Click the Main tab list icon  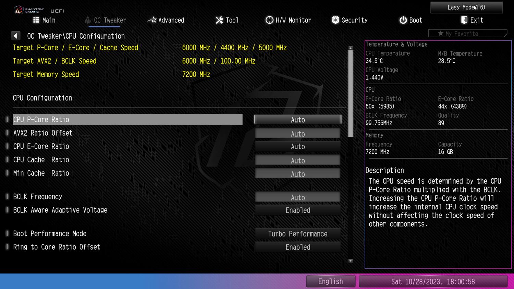36,20
